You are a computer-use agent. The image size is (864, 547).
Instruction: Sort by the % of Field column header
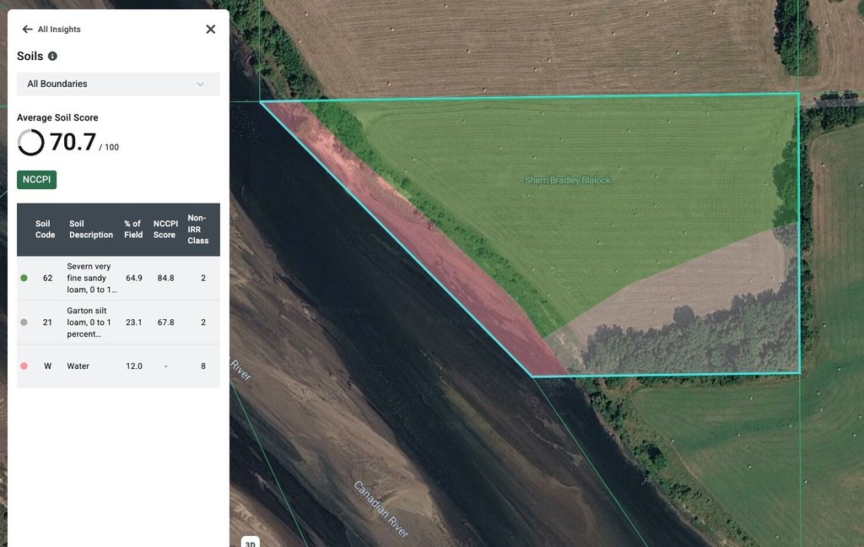coord(133,230)
